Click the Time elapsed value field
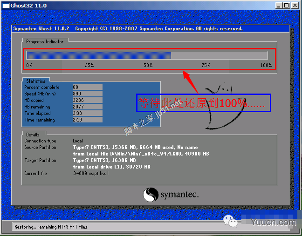This screenshot has width=302, height=236. (x=87, y=114)
